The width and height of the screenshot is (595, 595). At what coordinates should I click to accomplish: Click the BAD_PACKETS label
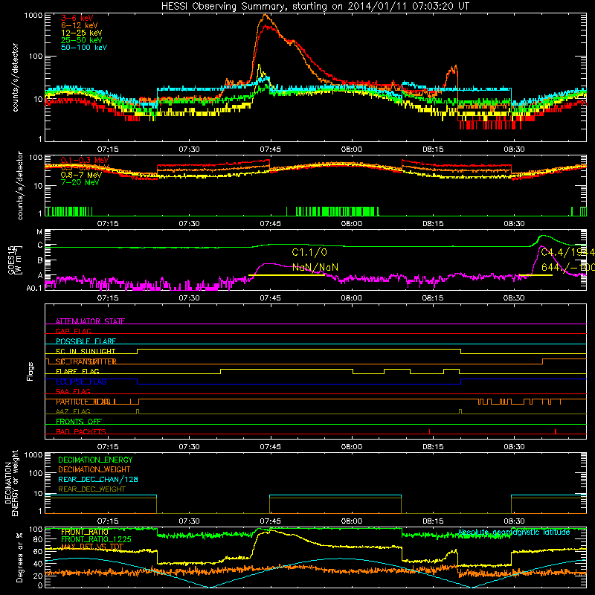click(x=81, y=432)
